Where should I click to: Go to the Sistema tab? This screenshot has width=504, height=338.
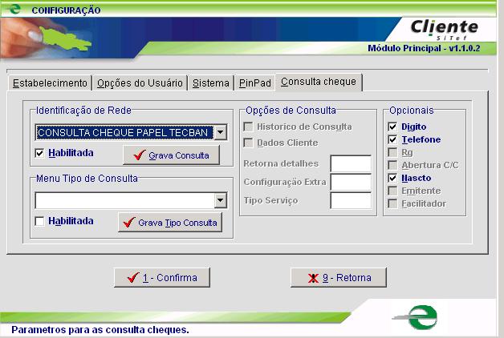coord(211,82)
